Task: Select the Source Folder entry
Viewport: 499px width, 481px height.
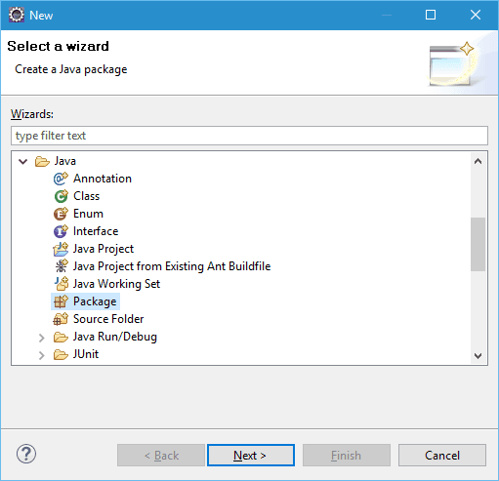Action: [x=108, y=319]
